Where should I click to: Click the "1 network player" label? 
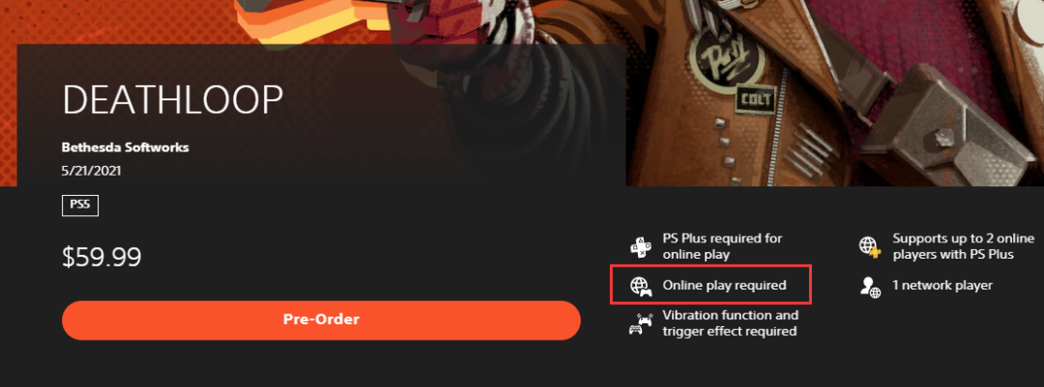(x=942, y=286)
